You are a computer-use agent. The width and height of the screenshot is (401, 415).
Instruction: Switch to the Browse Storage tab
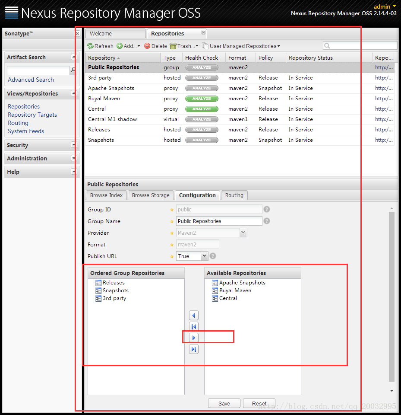[x=151, y=195]
